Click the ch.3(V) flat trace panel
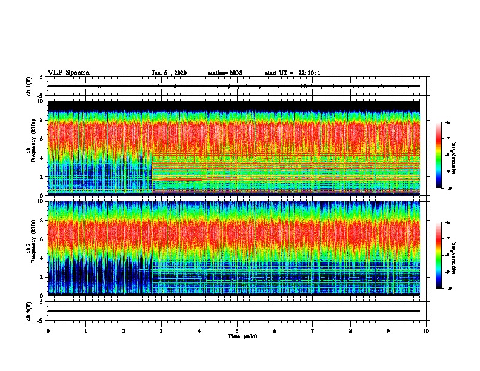480x371 pixels. point(238,311)
